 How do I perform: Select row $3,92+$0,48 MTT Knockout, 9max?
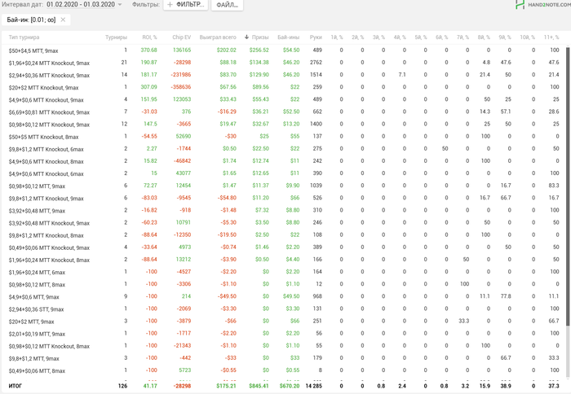pyautogui.click(x=284, y=223)
